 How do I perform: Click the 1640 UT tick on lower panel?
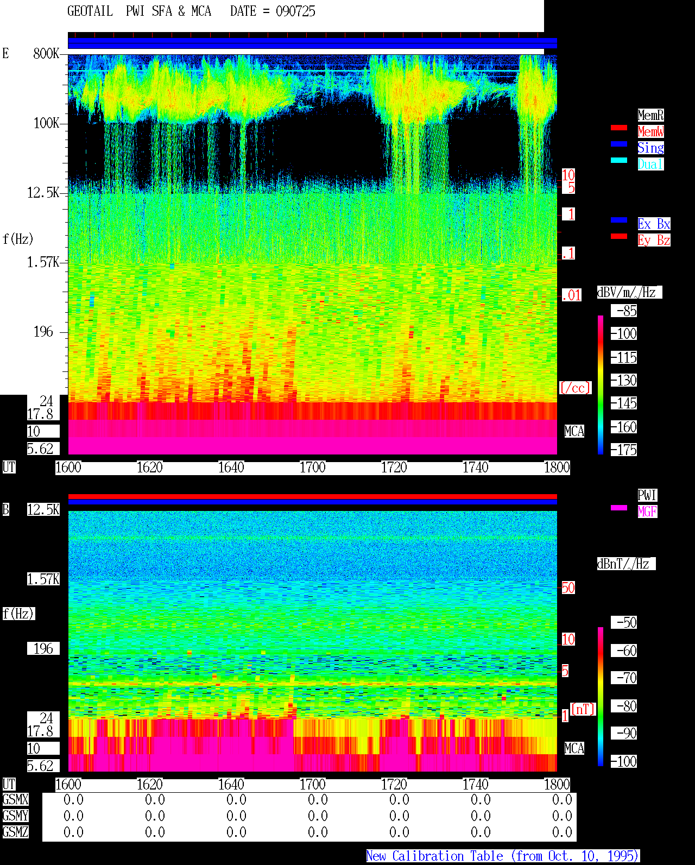coord(231,785)
